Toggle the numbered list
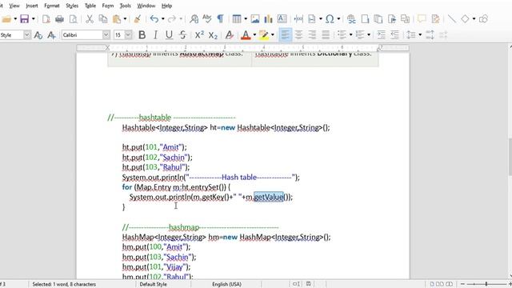This screenshot has height=288, width=512. tap(360, 34)
